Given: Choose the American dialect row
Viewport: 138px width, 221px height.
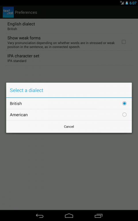Looking at the screenshot, I should tap(69, 115).
